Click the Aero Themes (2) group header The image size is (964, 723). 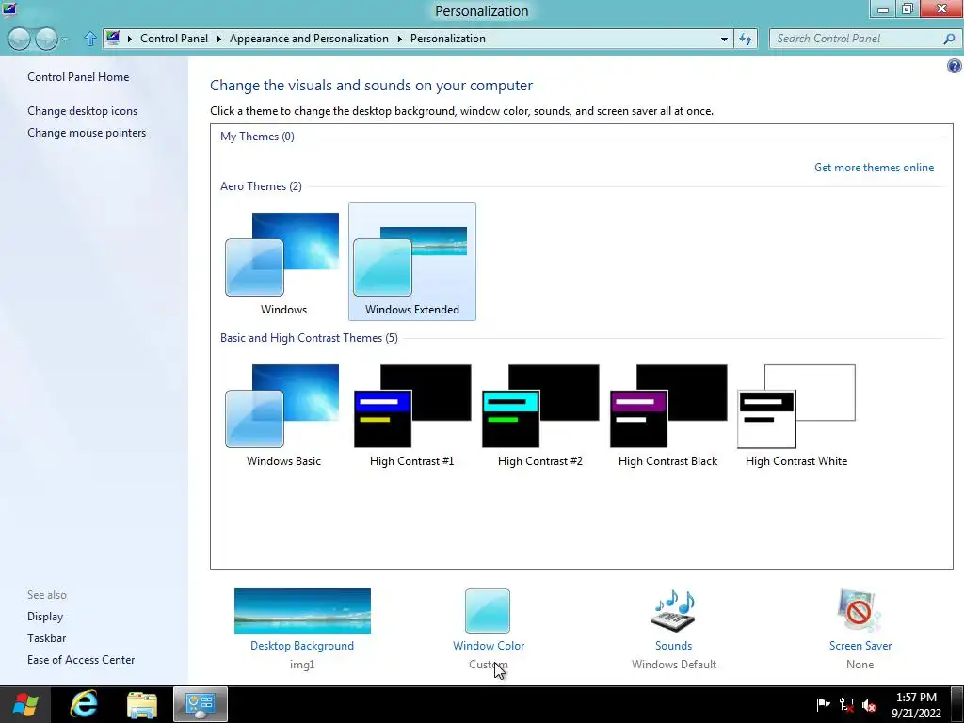261,185
